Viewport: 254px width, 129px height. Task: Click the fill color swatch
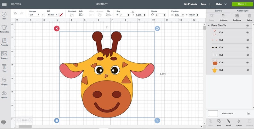[61, 15]
